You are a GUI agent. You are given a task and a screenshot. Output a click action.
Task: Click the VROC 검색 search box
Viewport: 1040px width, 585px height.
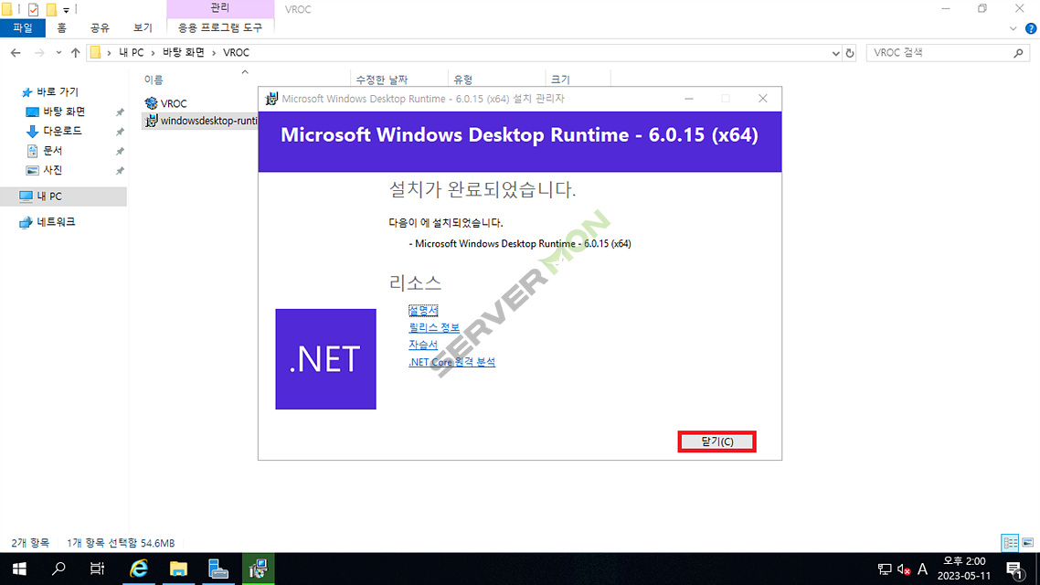940,53
